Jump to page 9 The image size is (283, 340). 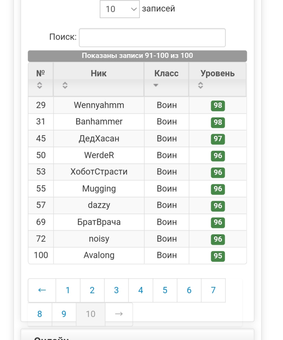tap(64, 314)
